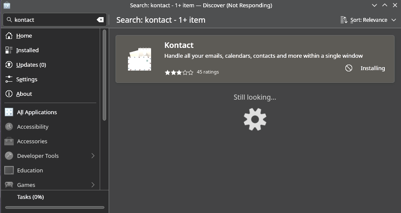This screenshot has width=401, height=213.
Task: Expand the Developer Tools category
Action: point(93,156)
